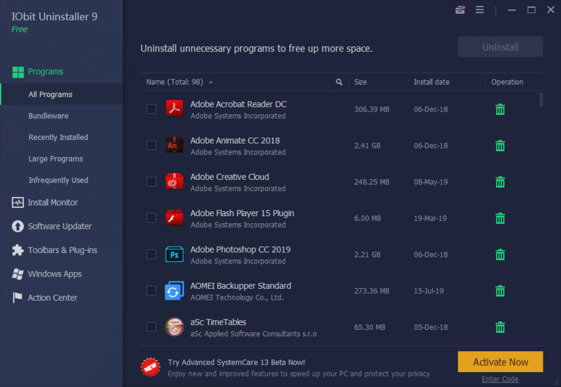The image size is (561, 387).
Task: Sort list by Name (Total: 98) column
Action: [x=175, y=82]
